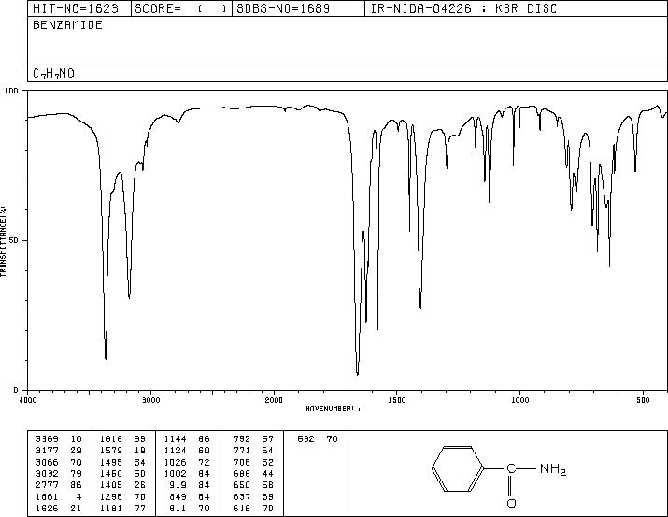The height and width of the screenshot is (517, 668).
Task: Click transmittance 10 beside 3369
Action: (x=76, y=439)
